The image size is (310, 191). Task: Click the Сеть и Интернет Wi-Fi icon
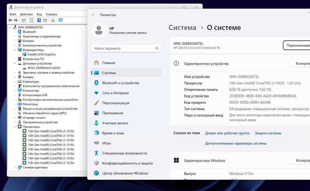coord(96,93)
